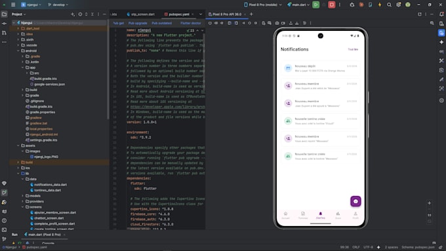This screenshot has height=251, width=446.
Task: Open Gemini sparkle icon in right sidebar
Action: point(441,42)
